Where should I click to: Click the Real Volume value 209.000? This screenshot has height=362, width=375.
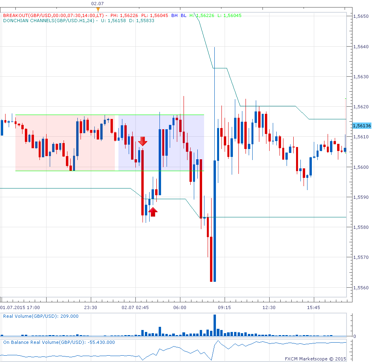69,316
